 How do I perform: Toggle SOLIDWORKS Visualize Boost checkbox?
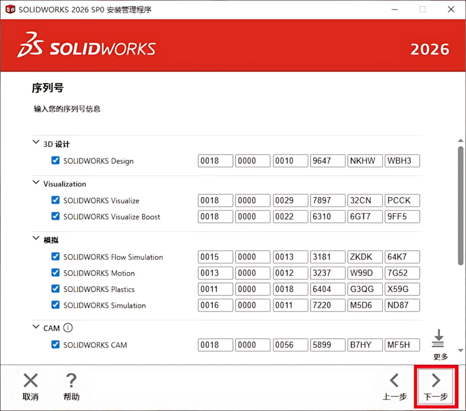point(55,216)
